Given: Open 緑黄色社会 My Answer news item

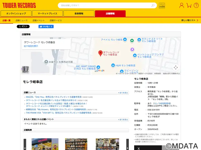Looking at the screenshot, I should point(56,109).
